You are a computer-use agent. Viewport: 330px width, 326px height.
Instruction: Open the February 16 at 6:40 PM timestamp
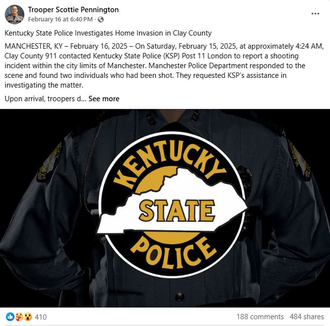click(60, 19)
